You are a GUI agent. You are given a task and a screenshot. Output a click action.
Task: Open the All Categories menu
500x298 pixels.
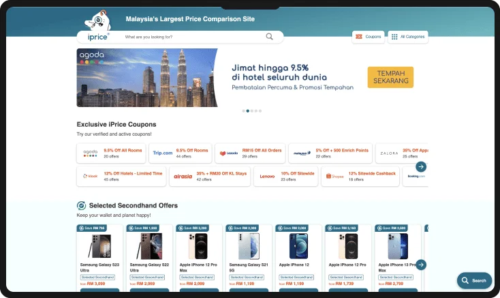click(x=408, y=37)
